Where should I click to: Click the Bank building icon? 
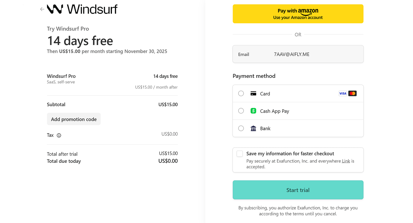click(253, 128)
